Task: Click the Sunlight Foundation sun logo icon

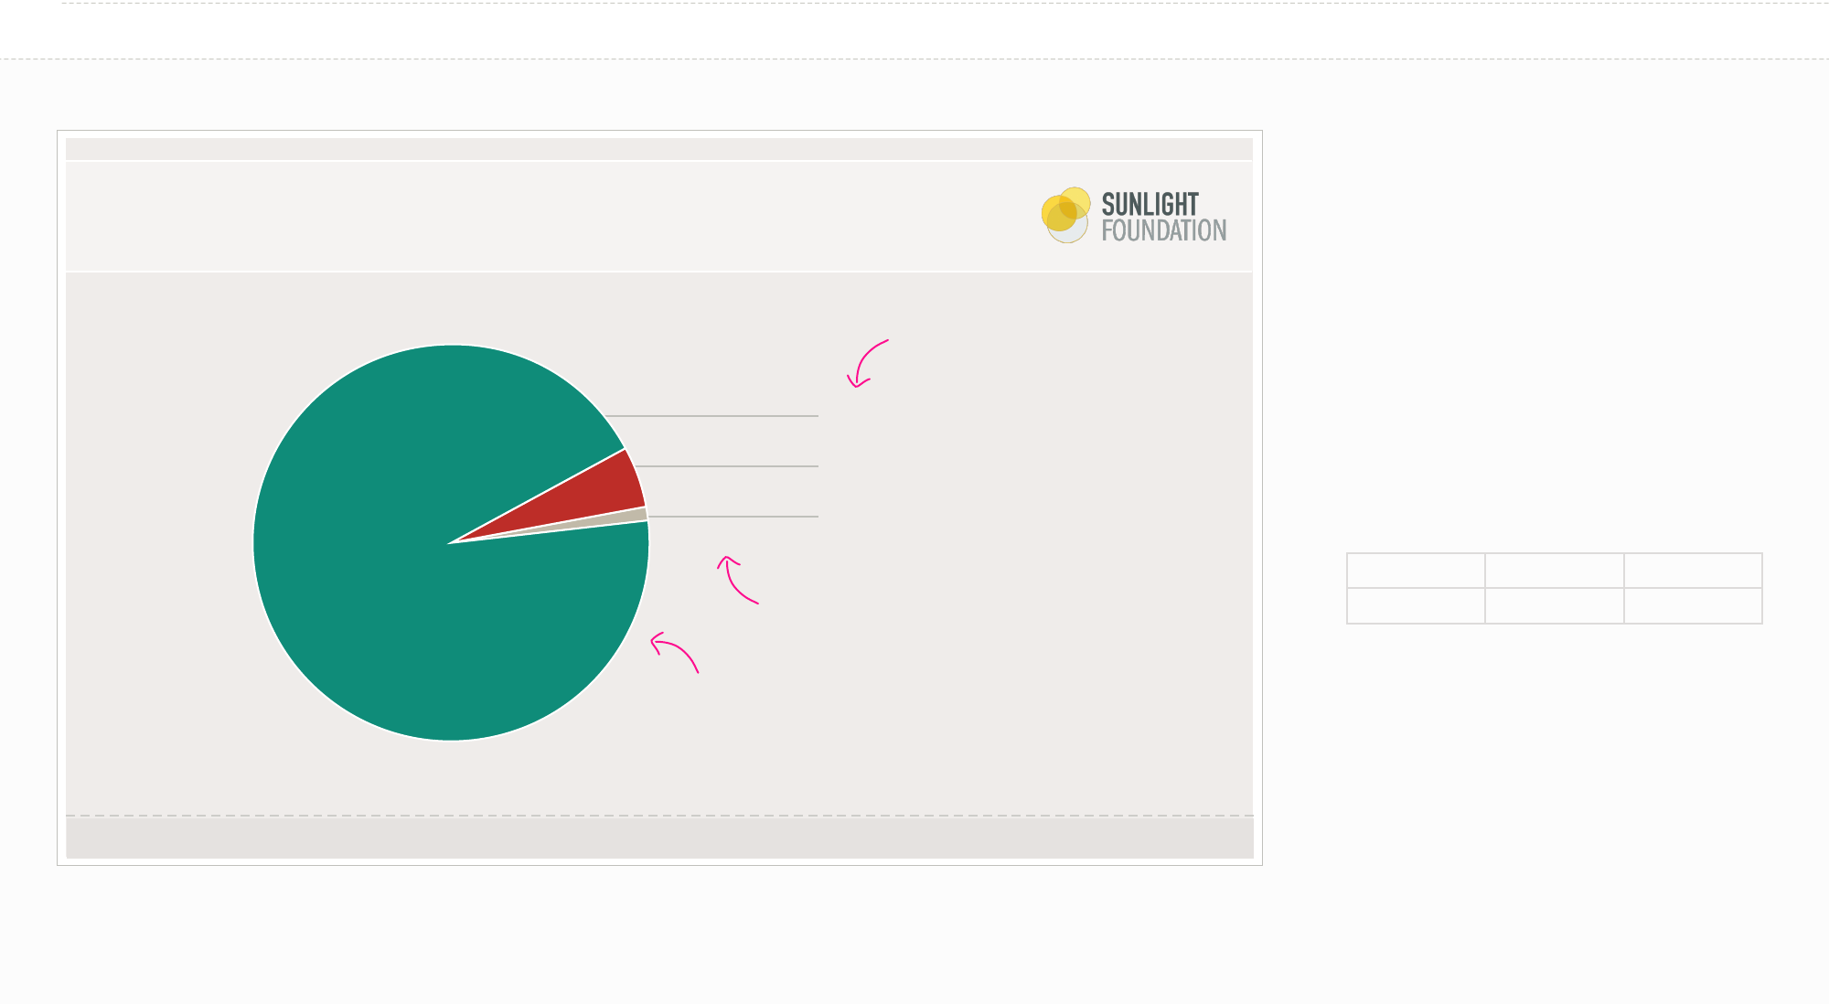Action: 1066,215
